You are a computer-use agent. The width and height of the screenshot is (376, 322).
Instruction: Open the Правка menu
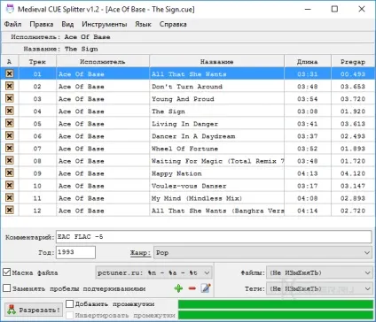click(42, 24)
